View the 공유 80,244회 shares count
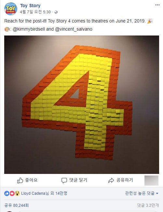The image size is (163, 212). tap(17, 205)
